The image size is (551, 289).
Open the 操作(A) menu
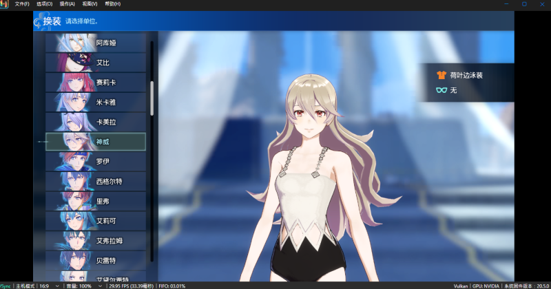click(x=67, y=4)
